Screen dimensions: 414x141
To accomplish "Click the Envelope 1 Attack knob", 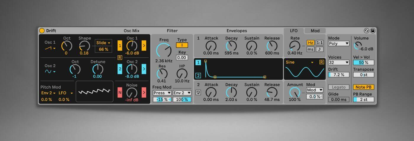I will [211, 46].
